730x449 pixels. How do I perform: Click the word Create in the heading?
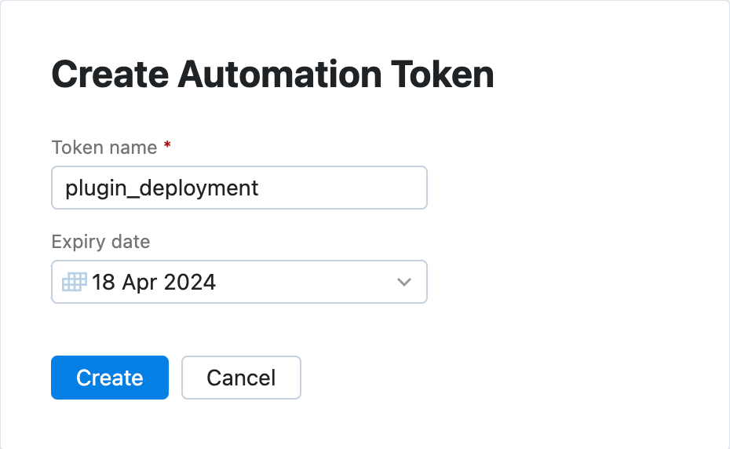(x=108, y=75)
